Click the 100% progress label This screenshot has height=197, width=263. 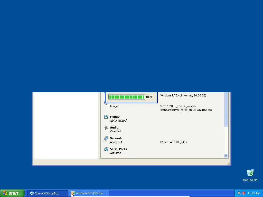point(149,97)
